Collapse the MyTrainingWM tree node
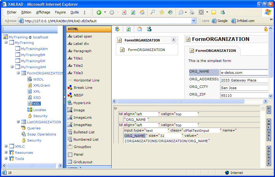The height and width of the screenshot is (177, 275). (12, 67)
